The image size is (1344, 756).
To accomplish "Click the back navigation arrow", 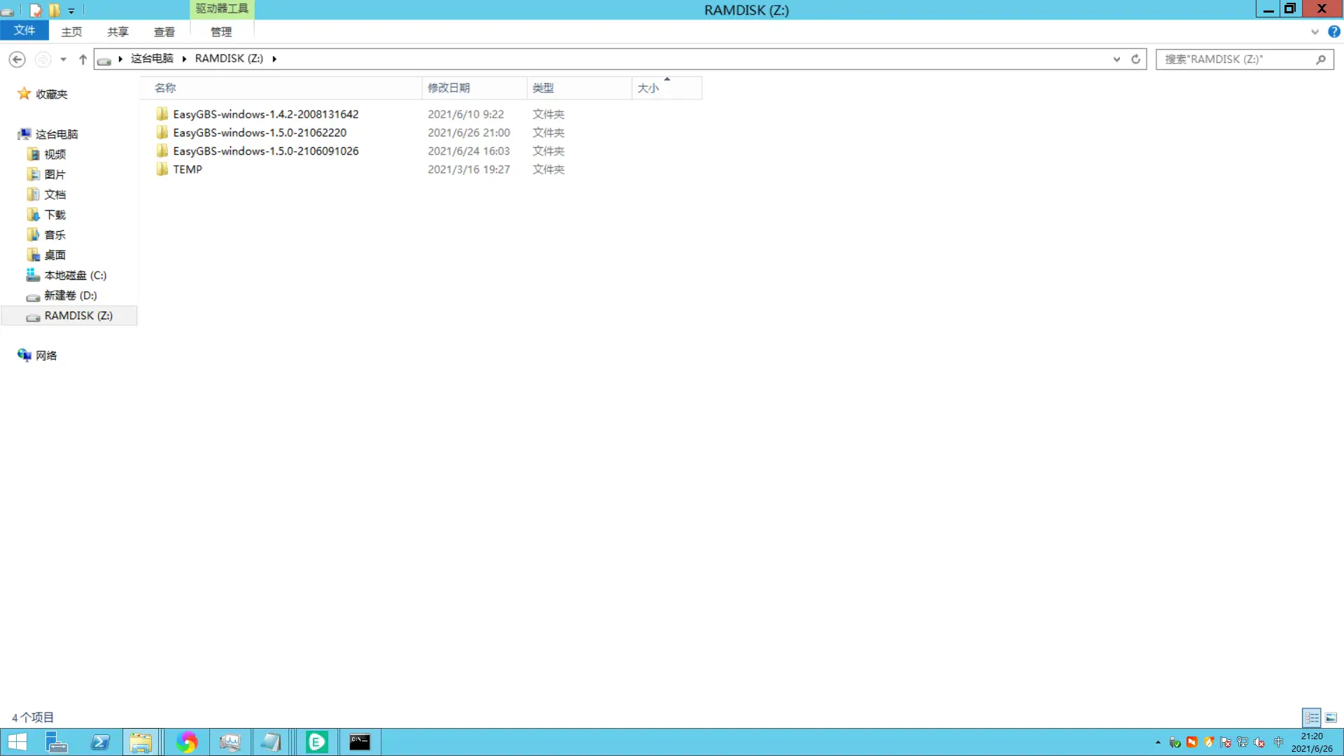I will [17, 59].
